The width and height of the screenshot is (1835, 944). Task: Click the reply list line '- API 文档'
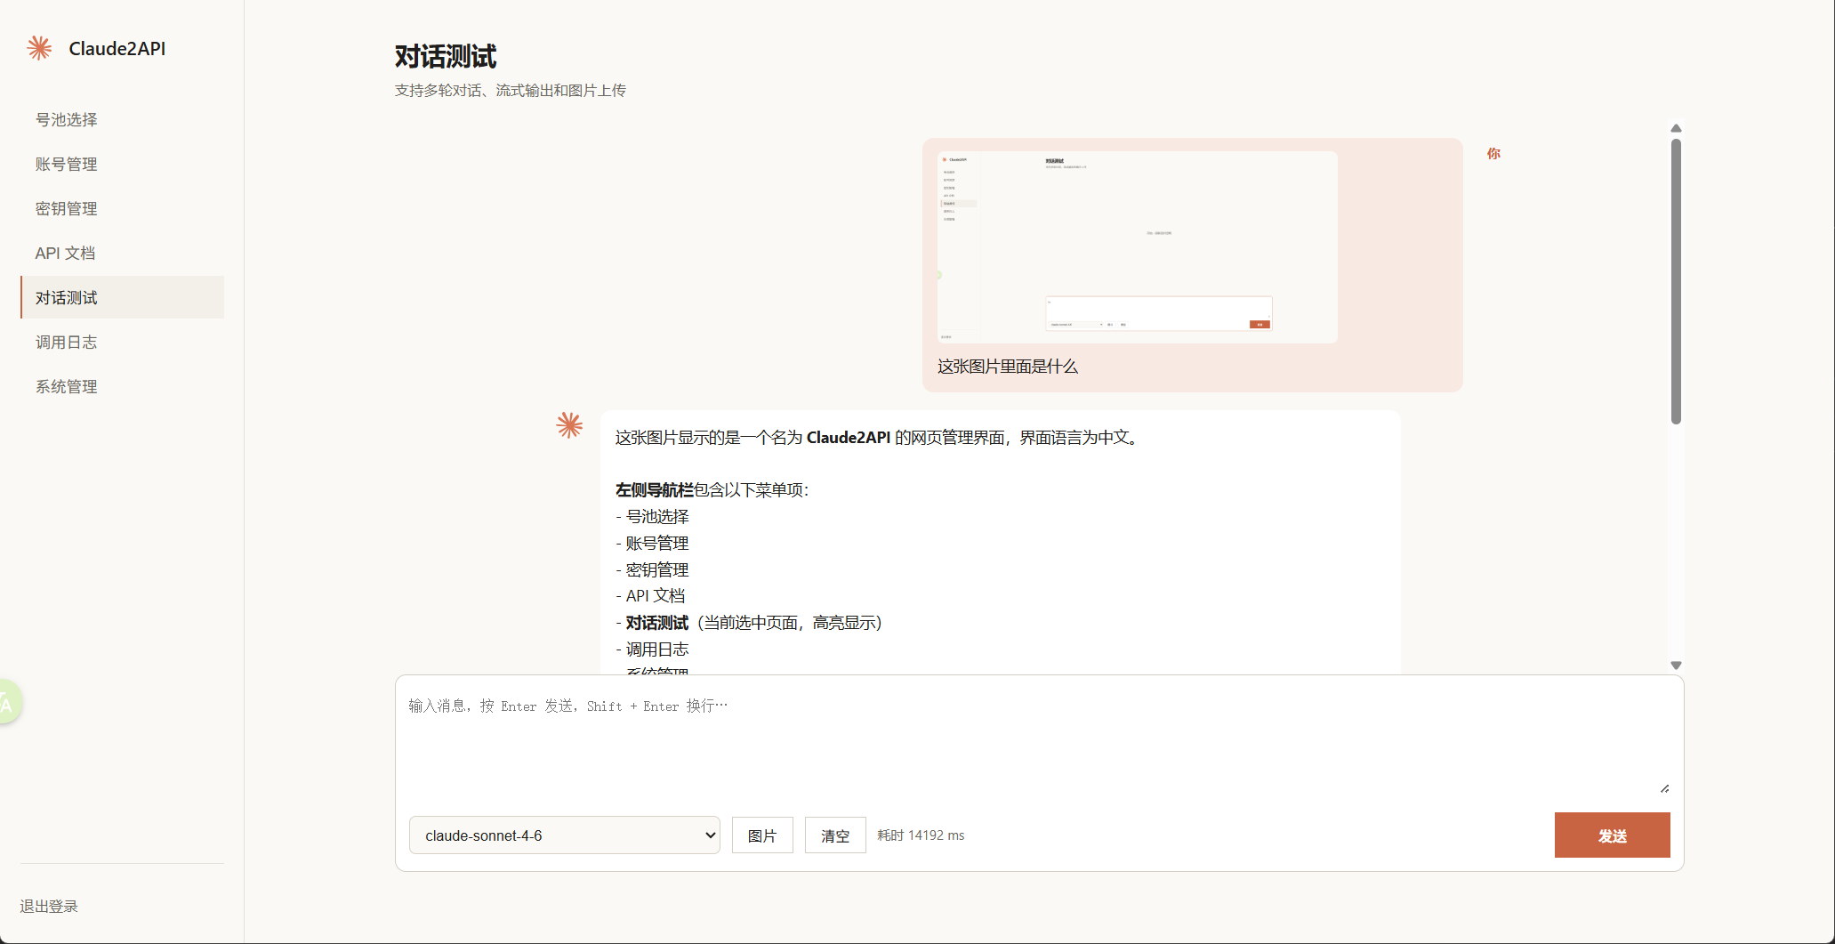(x=650, y=596)
